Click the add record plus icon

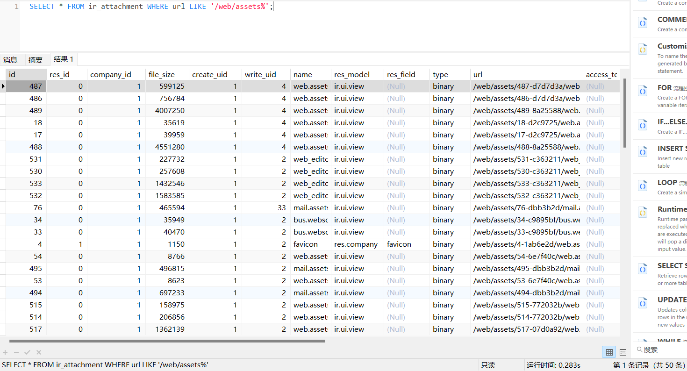point(6,352)
